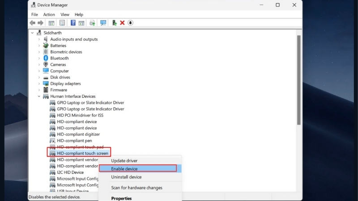Open the Action menu
Viewport: 358px width, 201px height.
(49, 15)
